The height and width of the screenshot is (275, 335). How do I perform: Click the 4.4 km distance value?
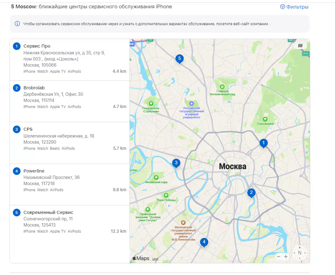coord(119,72)
